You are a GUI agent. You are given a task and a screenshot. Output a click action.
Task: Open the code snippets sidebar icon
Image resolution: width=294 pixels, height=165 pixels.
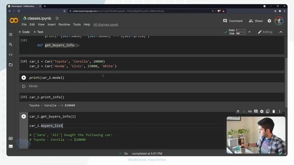[x=11, y=55]
